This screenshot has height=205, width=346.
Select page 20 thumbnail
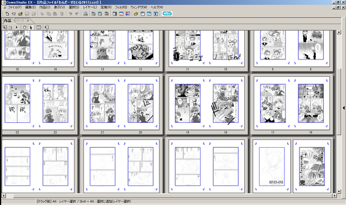pos(141,103)
